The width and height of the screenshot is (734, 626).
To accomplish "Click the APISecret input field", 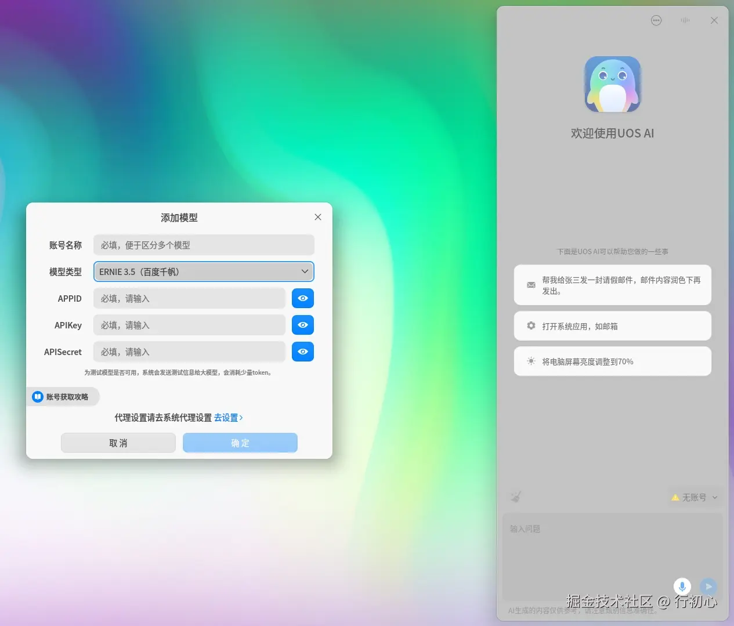I will 189,352.
